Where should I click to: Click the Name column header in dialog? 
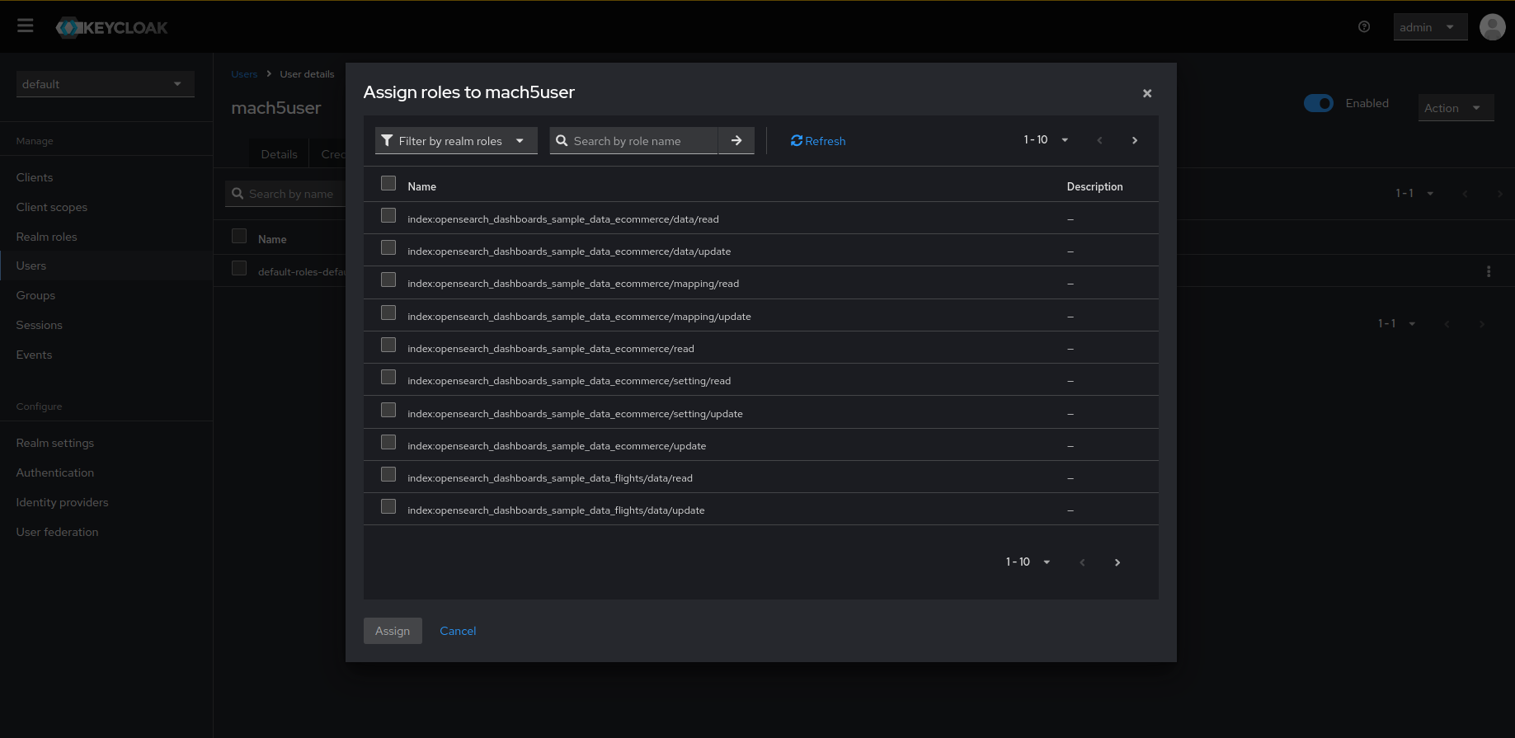point(421,186)
